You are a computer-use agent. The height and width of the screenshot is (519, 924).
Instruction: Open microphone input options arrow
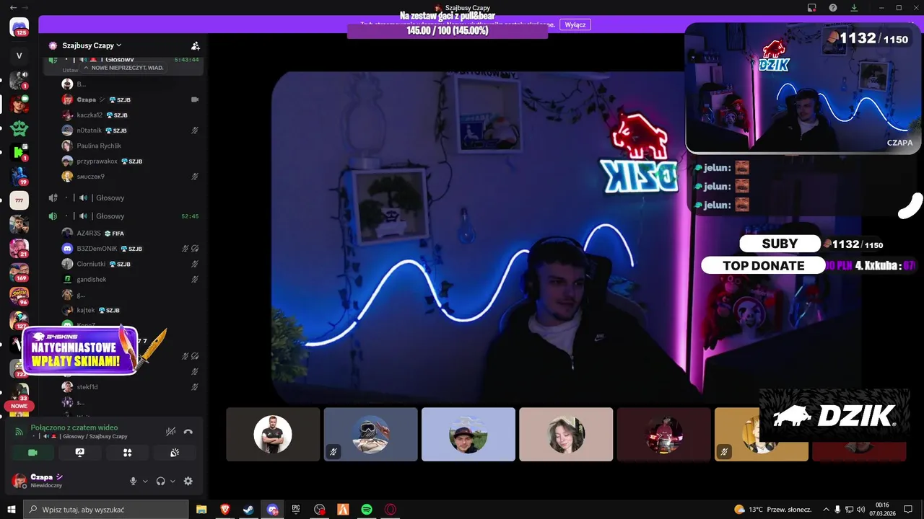(145, 481)
